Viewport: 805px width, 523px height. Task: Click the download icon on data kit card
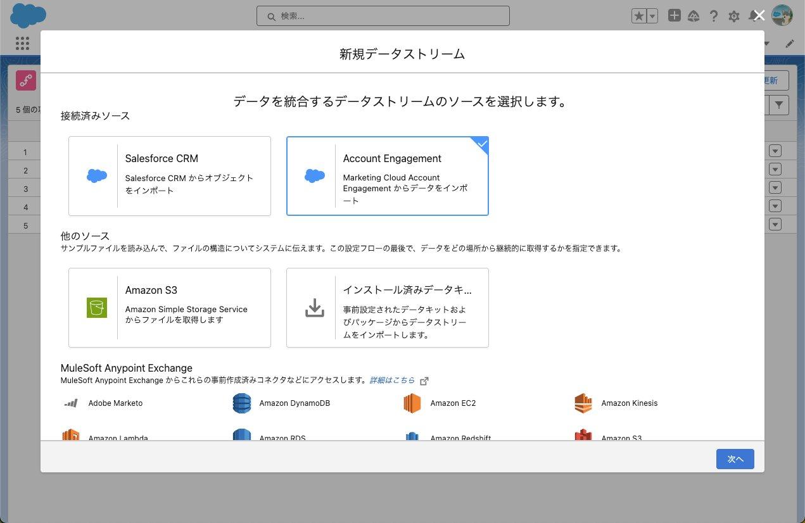(315, 308)
